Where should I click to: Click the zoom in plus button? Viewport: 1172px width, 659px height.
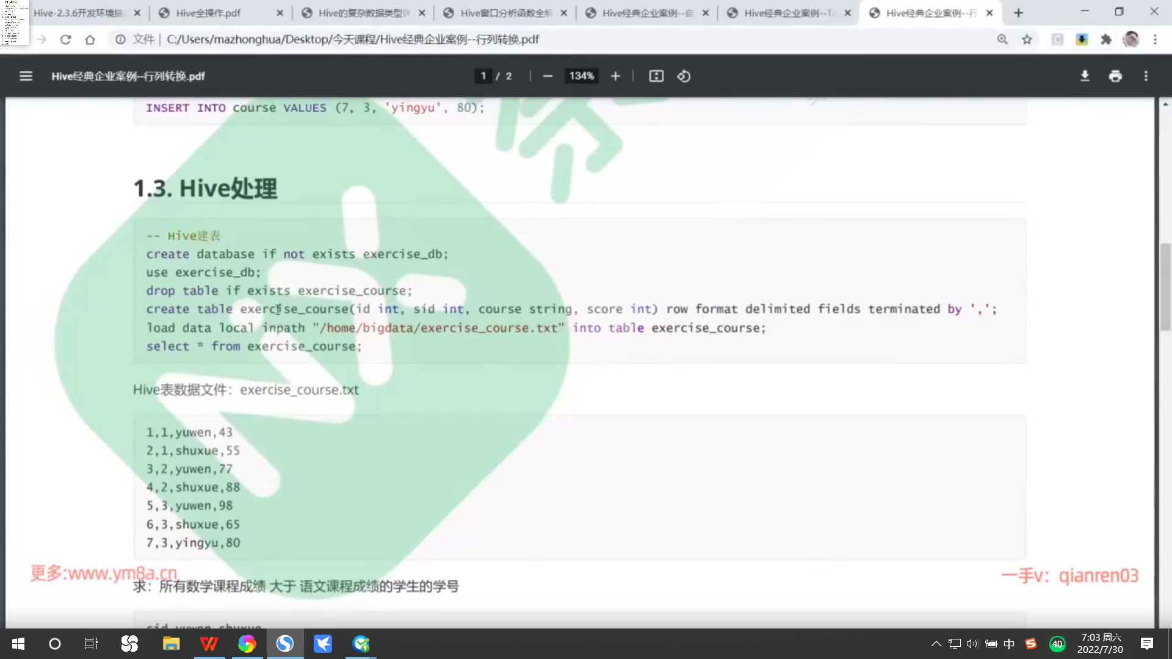(x=615, y=76)
